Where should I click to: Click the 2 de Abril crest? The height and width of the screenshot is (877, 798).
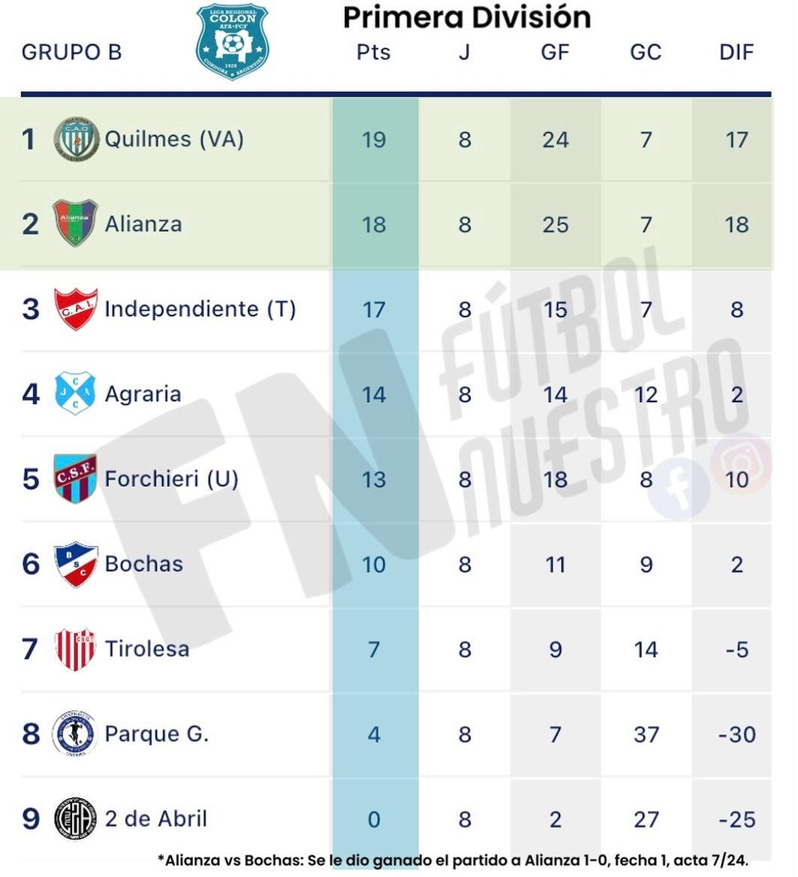pos(76,818)
